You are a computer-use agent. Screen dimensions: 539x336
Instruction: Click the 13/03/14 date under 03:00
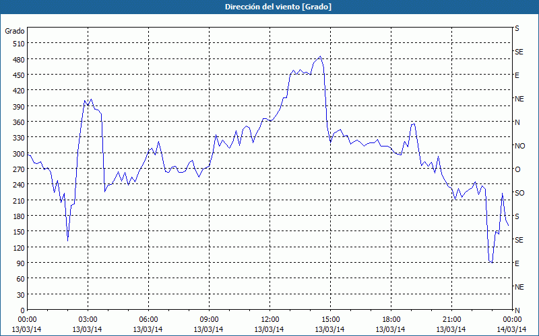click(88, 329)
